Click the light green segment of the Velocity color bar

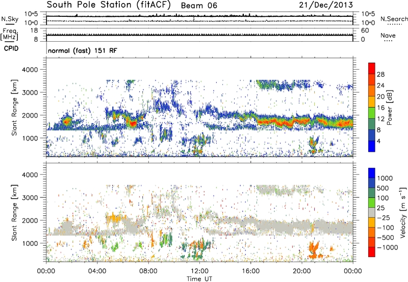point(372,203)
